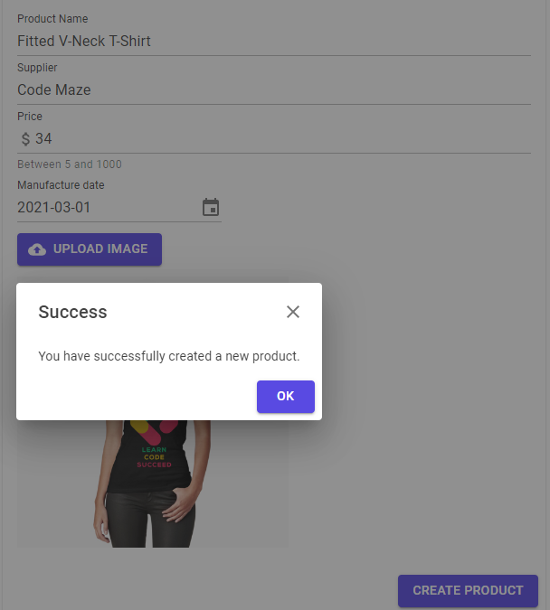Screen dimensions: 550x610
Task: Click the Upload Image button label
Action: pyautogui.click(x=100, y=249)
